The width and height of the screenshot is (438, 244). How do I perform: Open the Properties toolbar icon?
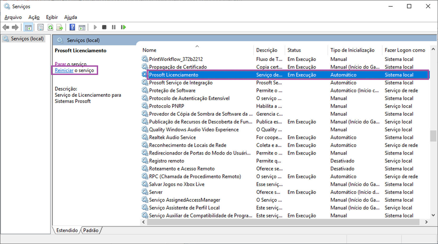pyautogui.click(x=40, y=27)
